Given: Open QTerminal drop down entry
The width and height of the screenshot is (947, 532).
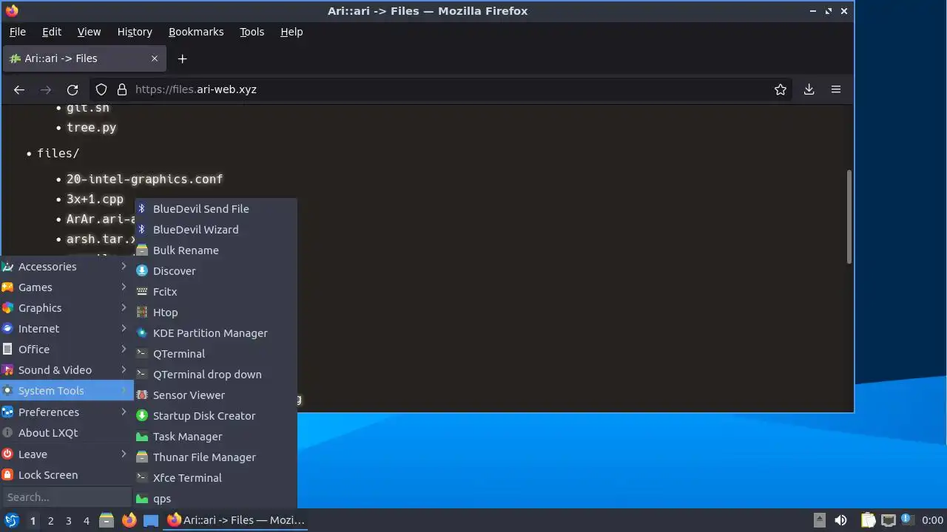Looking at the screenshot, I should pyautogui.click(x=215, y=375).
